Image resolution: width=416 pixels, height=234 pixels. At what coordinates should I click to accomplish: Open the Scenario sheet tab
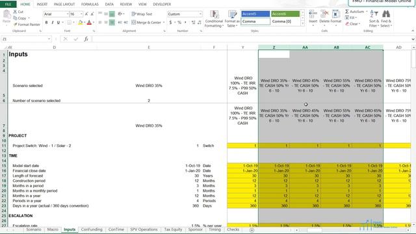(34, 229)
